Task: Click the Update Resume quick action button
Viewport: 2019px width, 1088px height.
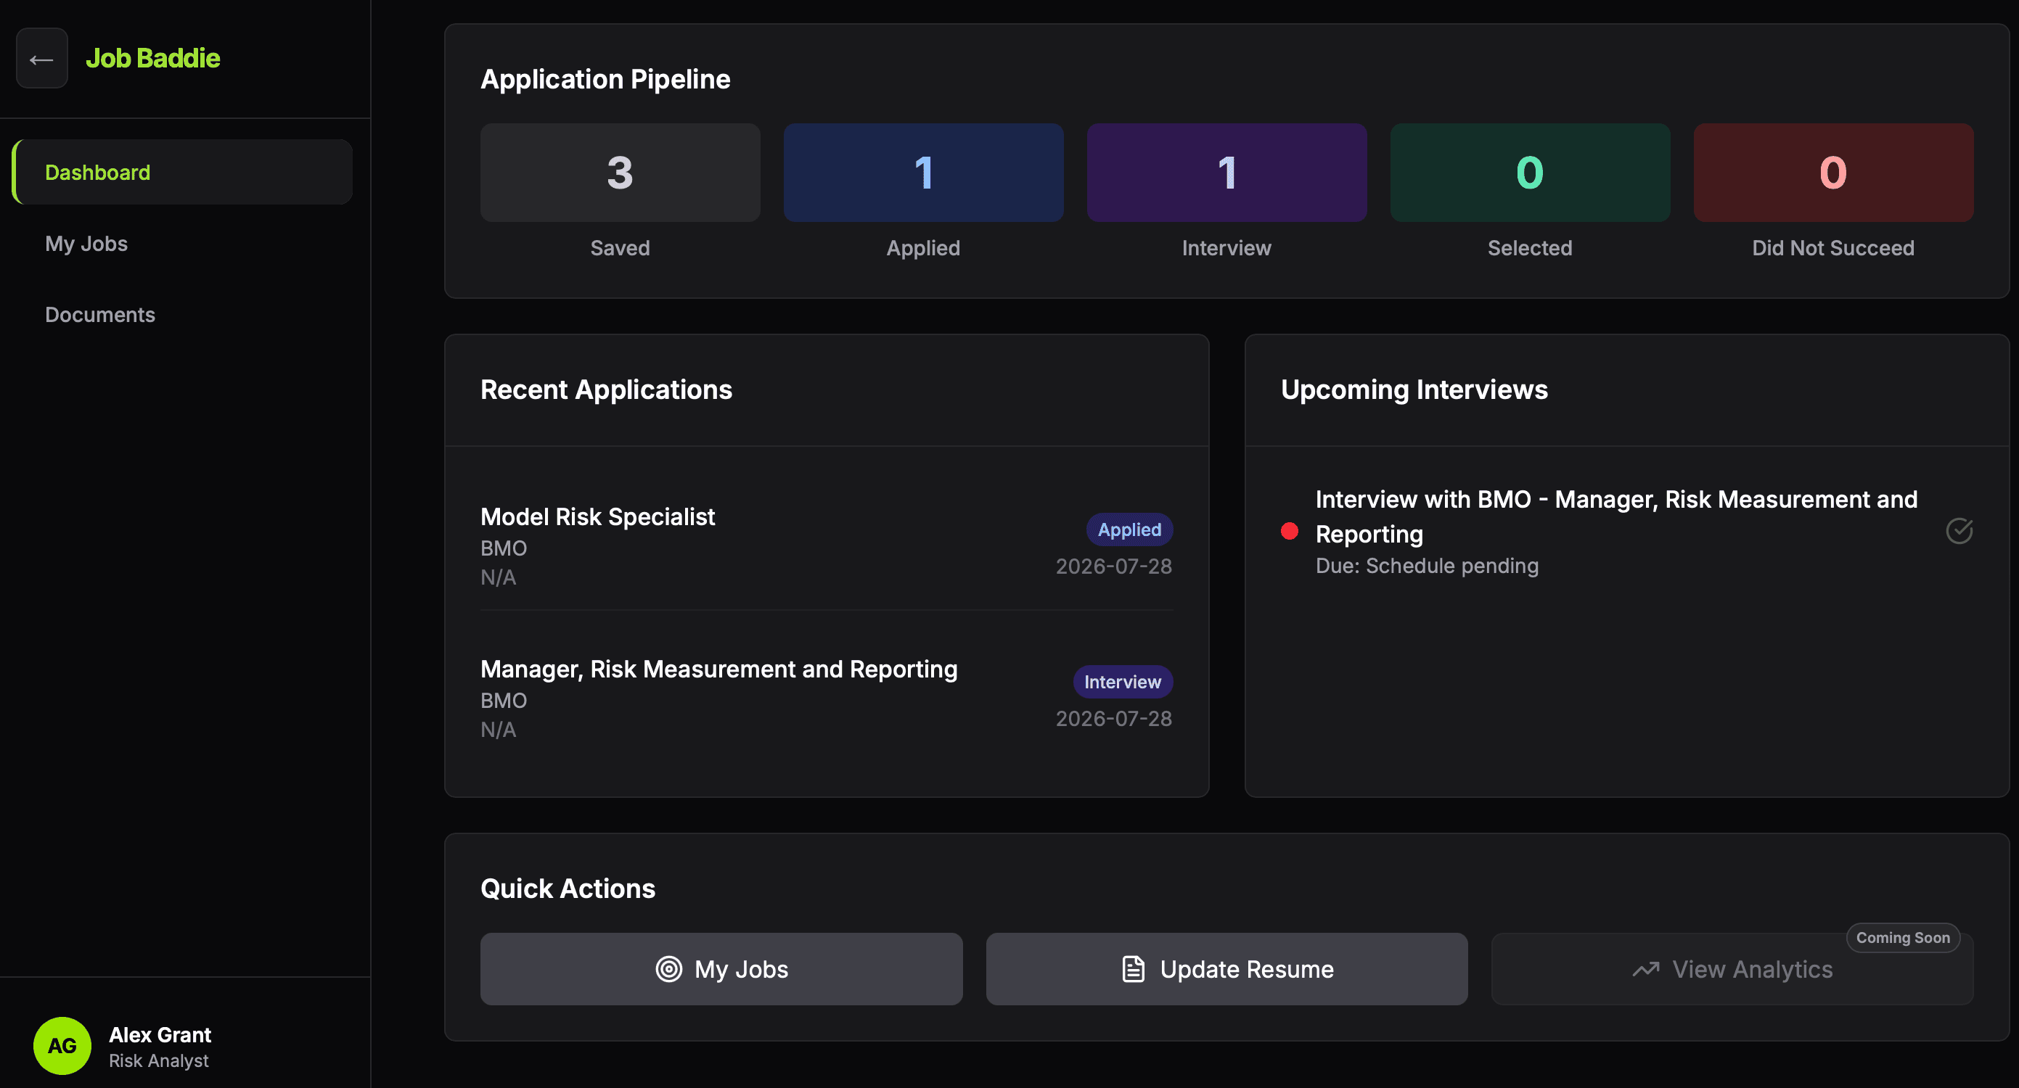Action: click(x=1226, y=969)
